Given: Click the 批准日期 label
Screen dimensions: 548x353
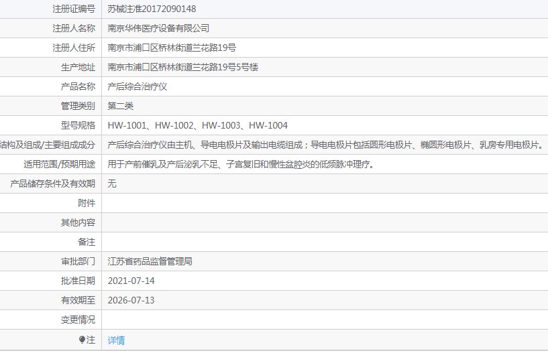Looking at the screenshot, I should [x=78, y=281].
